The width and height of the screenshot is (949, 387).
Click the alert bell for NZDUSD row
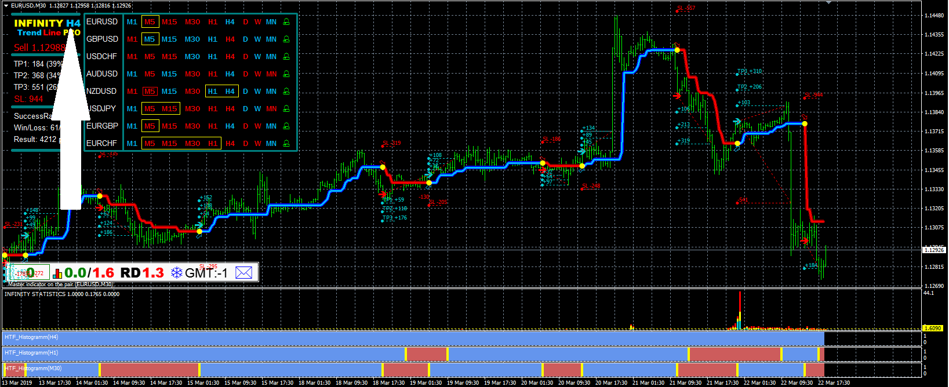point(286,92)
